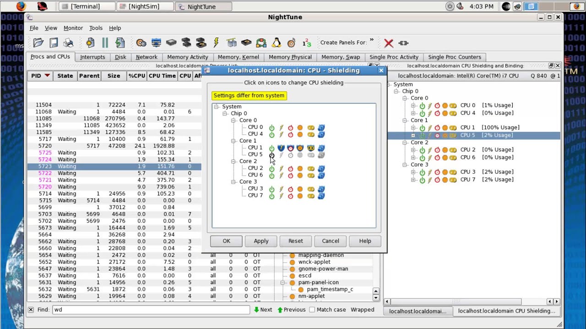Collapse System node in Shielding dialog tree
This screenshot has height=329, width=586.
click(216, 106)
